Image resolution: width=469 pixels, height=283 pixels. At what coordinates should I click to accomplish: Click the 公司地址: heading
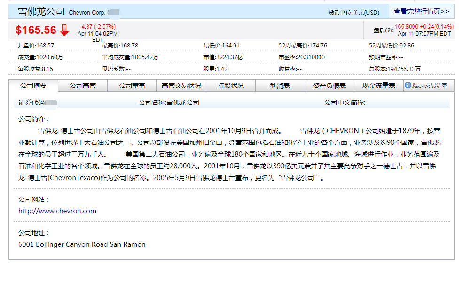[x=34, y=233]
